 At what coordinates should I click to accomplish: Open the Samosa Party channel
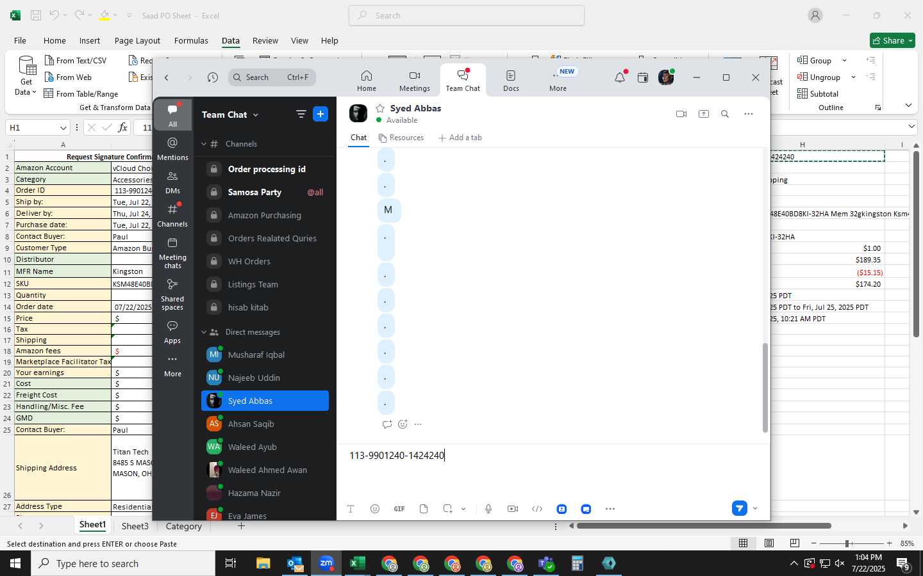[265, 192]
